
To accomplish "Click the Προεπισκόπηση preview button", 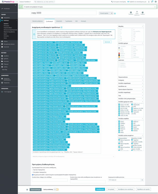I will click(x=36, y=190).
